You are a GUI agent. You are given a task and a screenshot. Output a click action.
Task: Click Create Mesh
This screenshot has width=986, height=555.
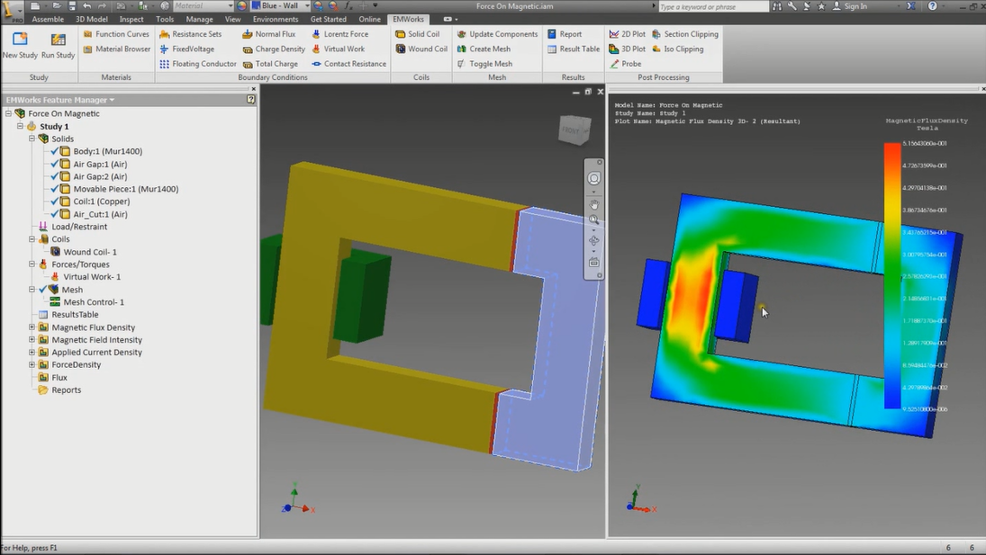pos(484,49)
